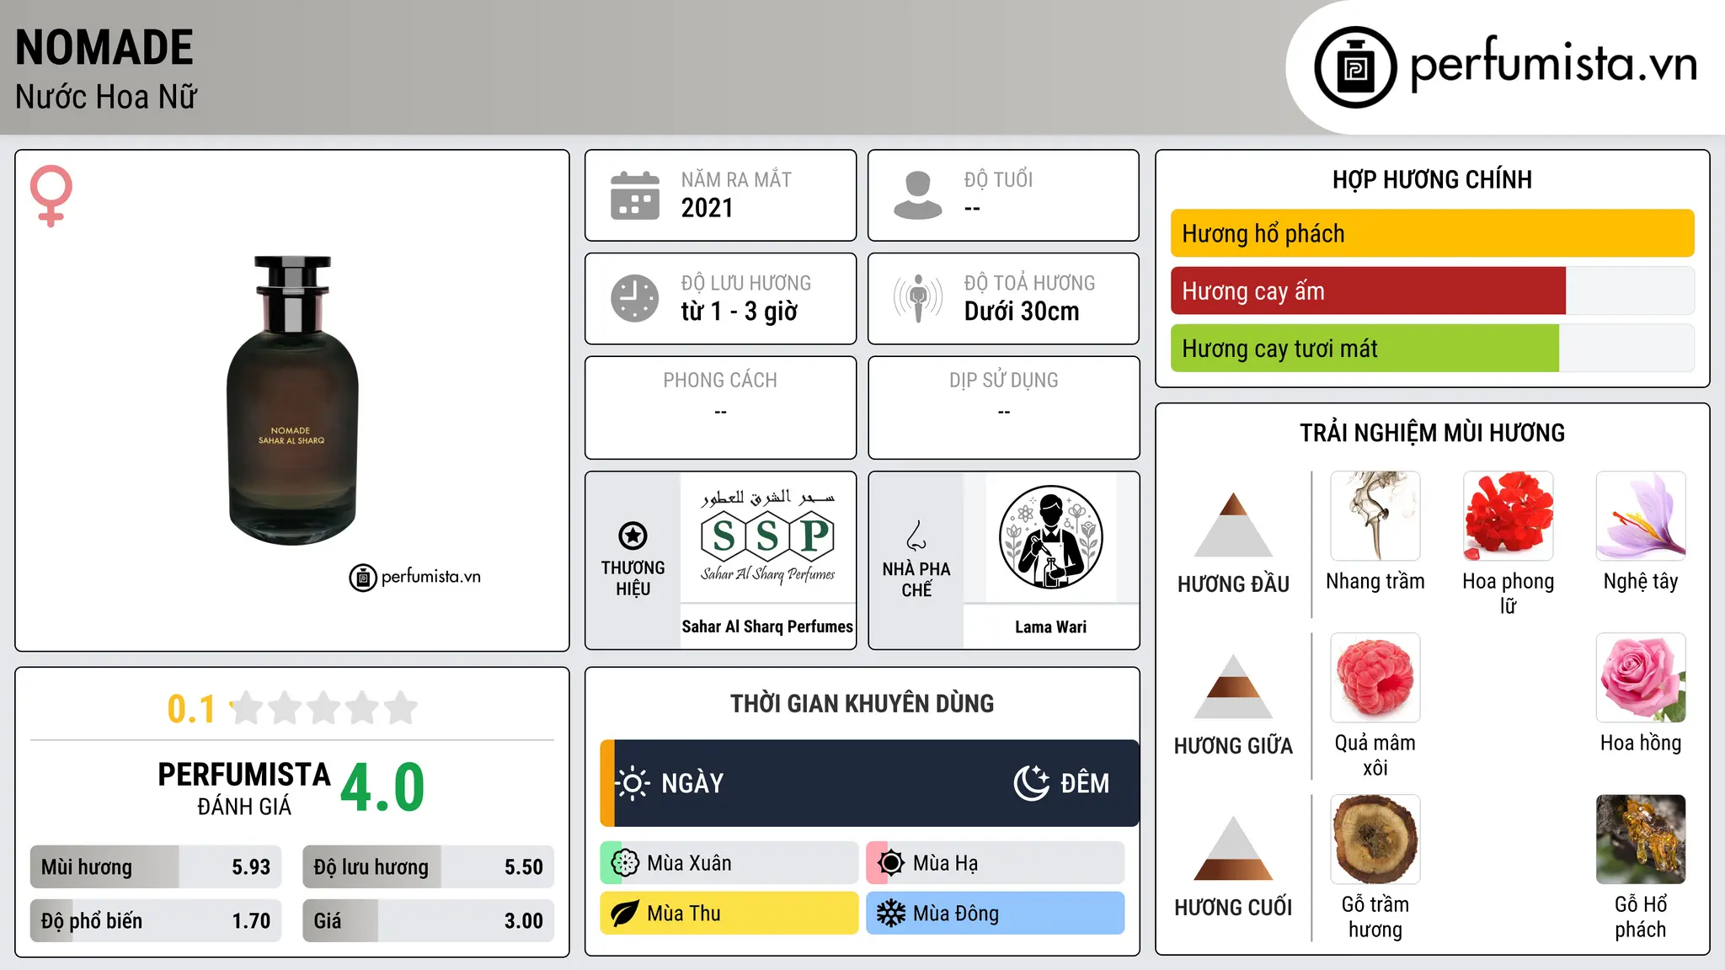The height and width of the screenshot is (970, 1725).
Task: Click the star rating icons next to 0.1
Action: (x=324, y=708)
